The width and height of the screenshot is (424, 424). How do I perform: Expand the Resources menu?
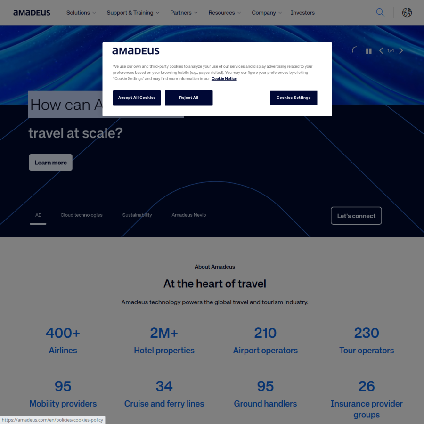(x=224, y=13)
